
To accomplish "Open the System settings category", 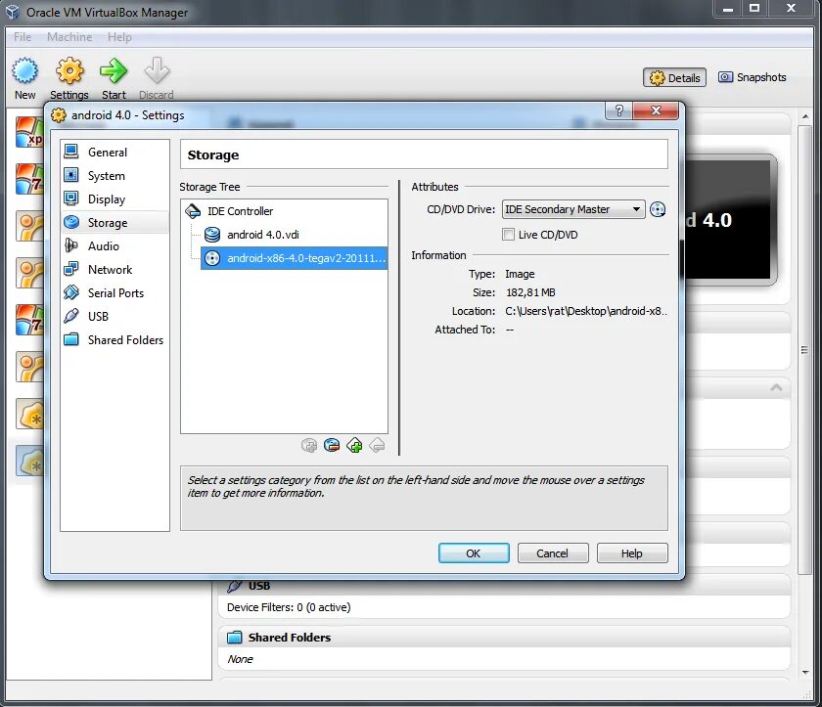I will [114, 176].
